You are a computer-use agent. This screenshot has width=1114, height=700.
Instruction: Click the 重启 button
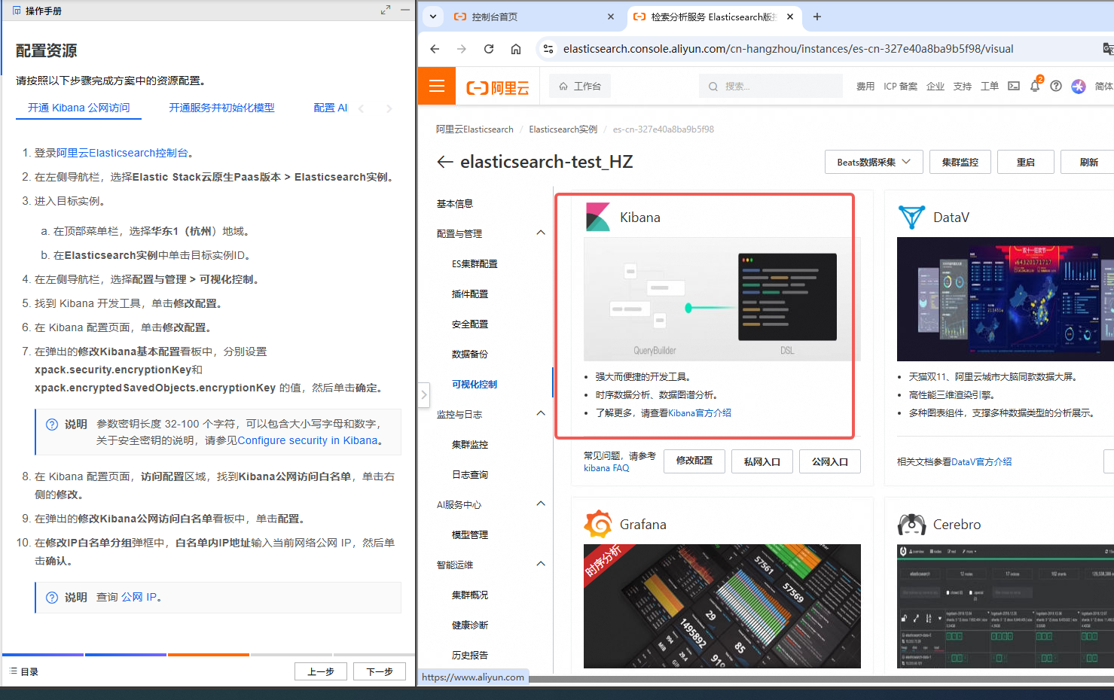pyautogui.click(x=1026, y=162)
